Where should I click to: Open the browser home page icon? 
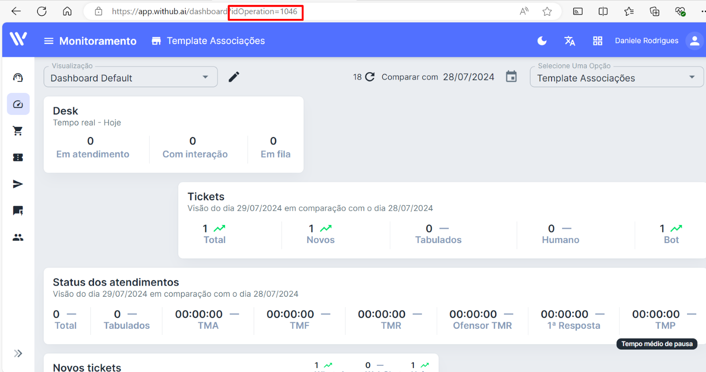[x=67, y=11]
